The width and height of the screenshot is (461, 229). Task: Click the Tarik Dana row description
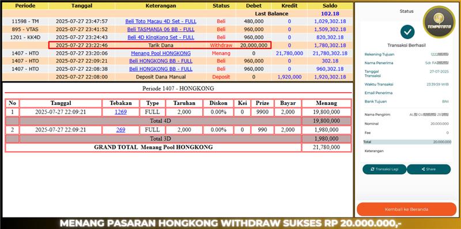[161, 46]
